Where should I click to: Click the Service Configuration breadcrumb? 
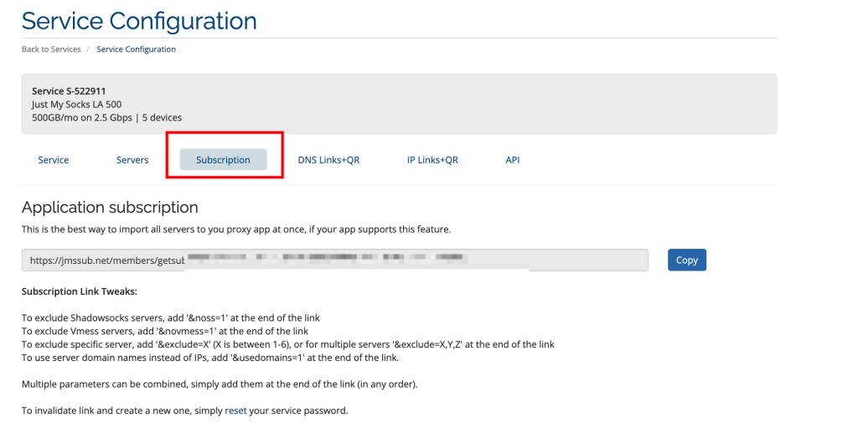137,49
